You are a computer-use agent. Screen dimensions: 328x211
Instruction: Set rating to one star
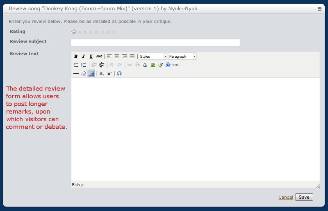(80, 32)
